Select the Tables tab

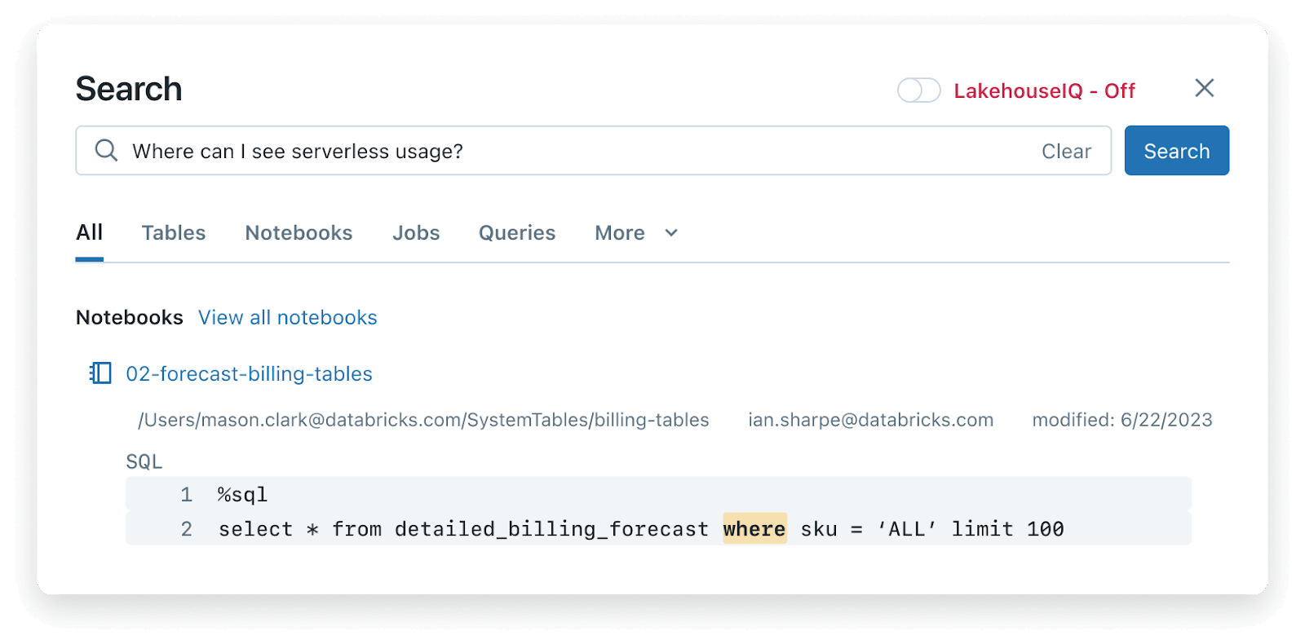(x=173, y=233)
